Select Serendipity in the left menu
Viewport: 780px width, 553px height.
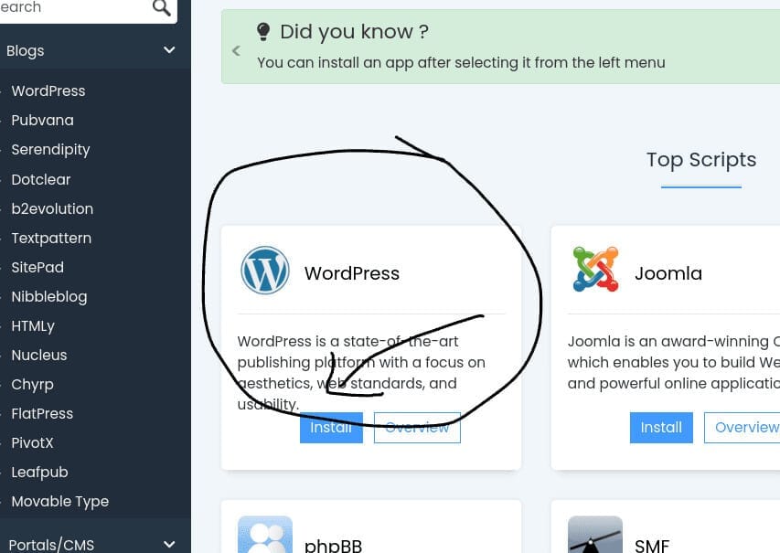[x=50, y=150]
